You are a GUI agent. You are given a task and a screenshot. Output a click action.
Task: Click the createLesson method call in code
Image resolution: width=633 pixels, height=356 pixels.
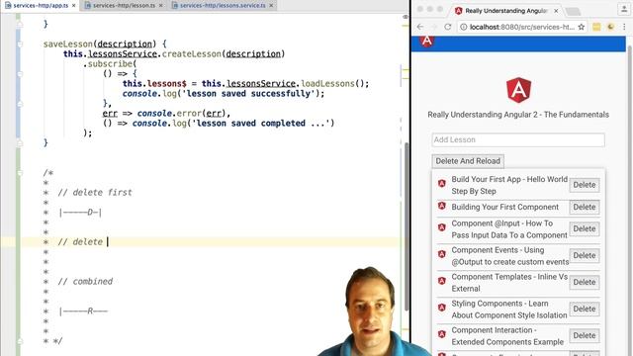191,54
